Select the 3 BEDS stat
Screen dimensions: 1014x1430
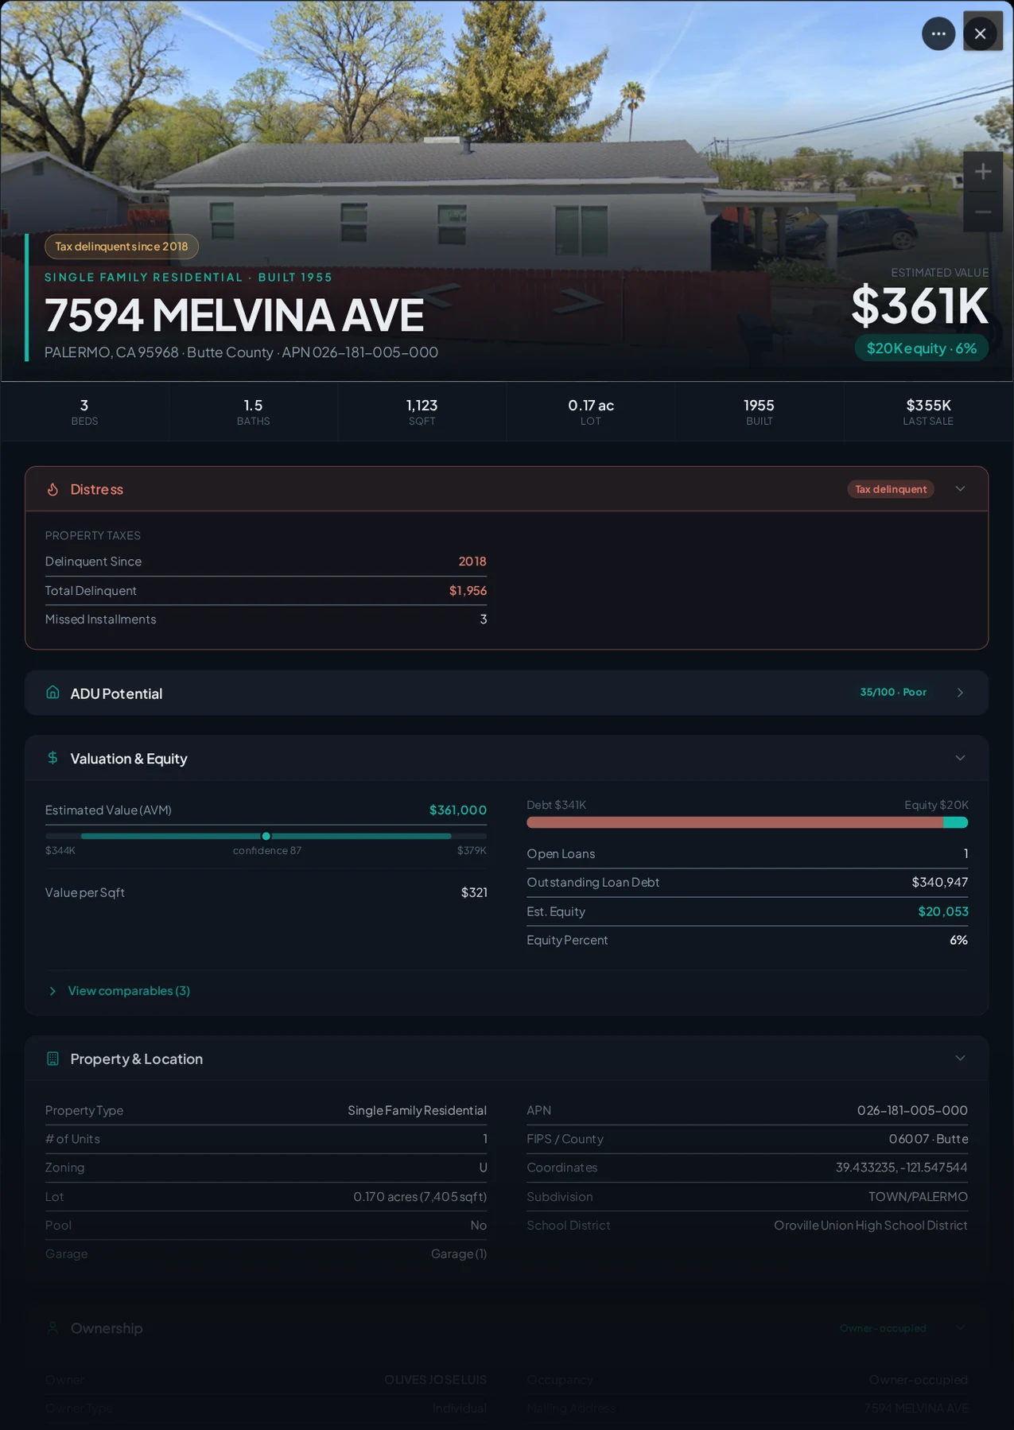click(84, 412)
